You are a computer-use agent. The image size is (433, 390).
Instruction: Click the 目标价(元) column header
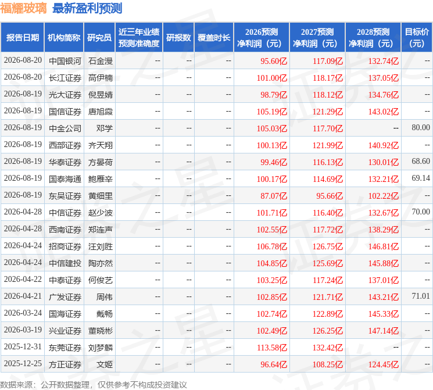[x=417, y=37]
